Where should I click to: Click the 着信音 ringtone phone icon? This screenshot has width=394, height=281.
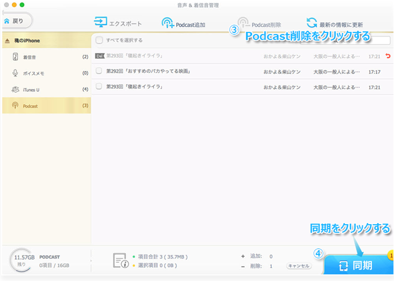tap(15, 57)
